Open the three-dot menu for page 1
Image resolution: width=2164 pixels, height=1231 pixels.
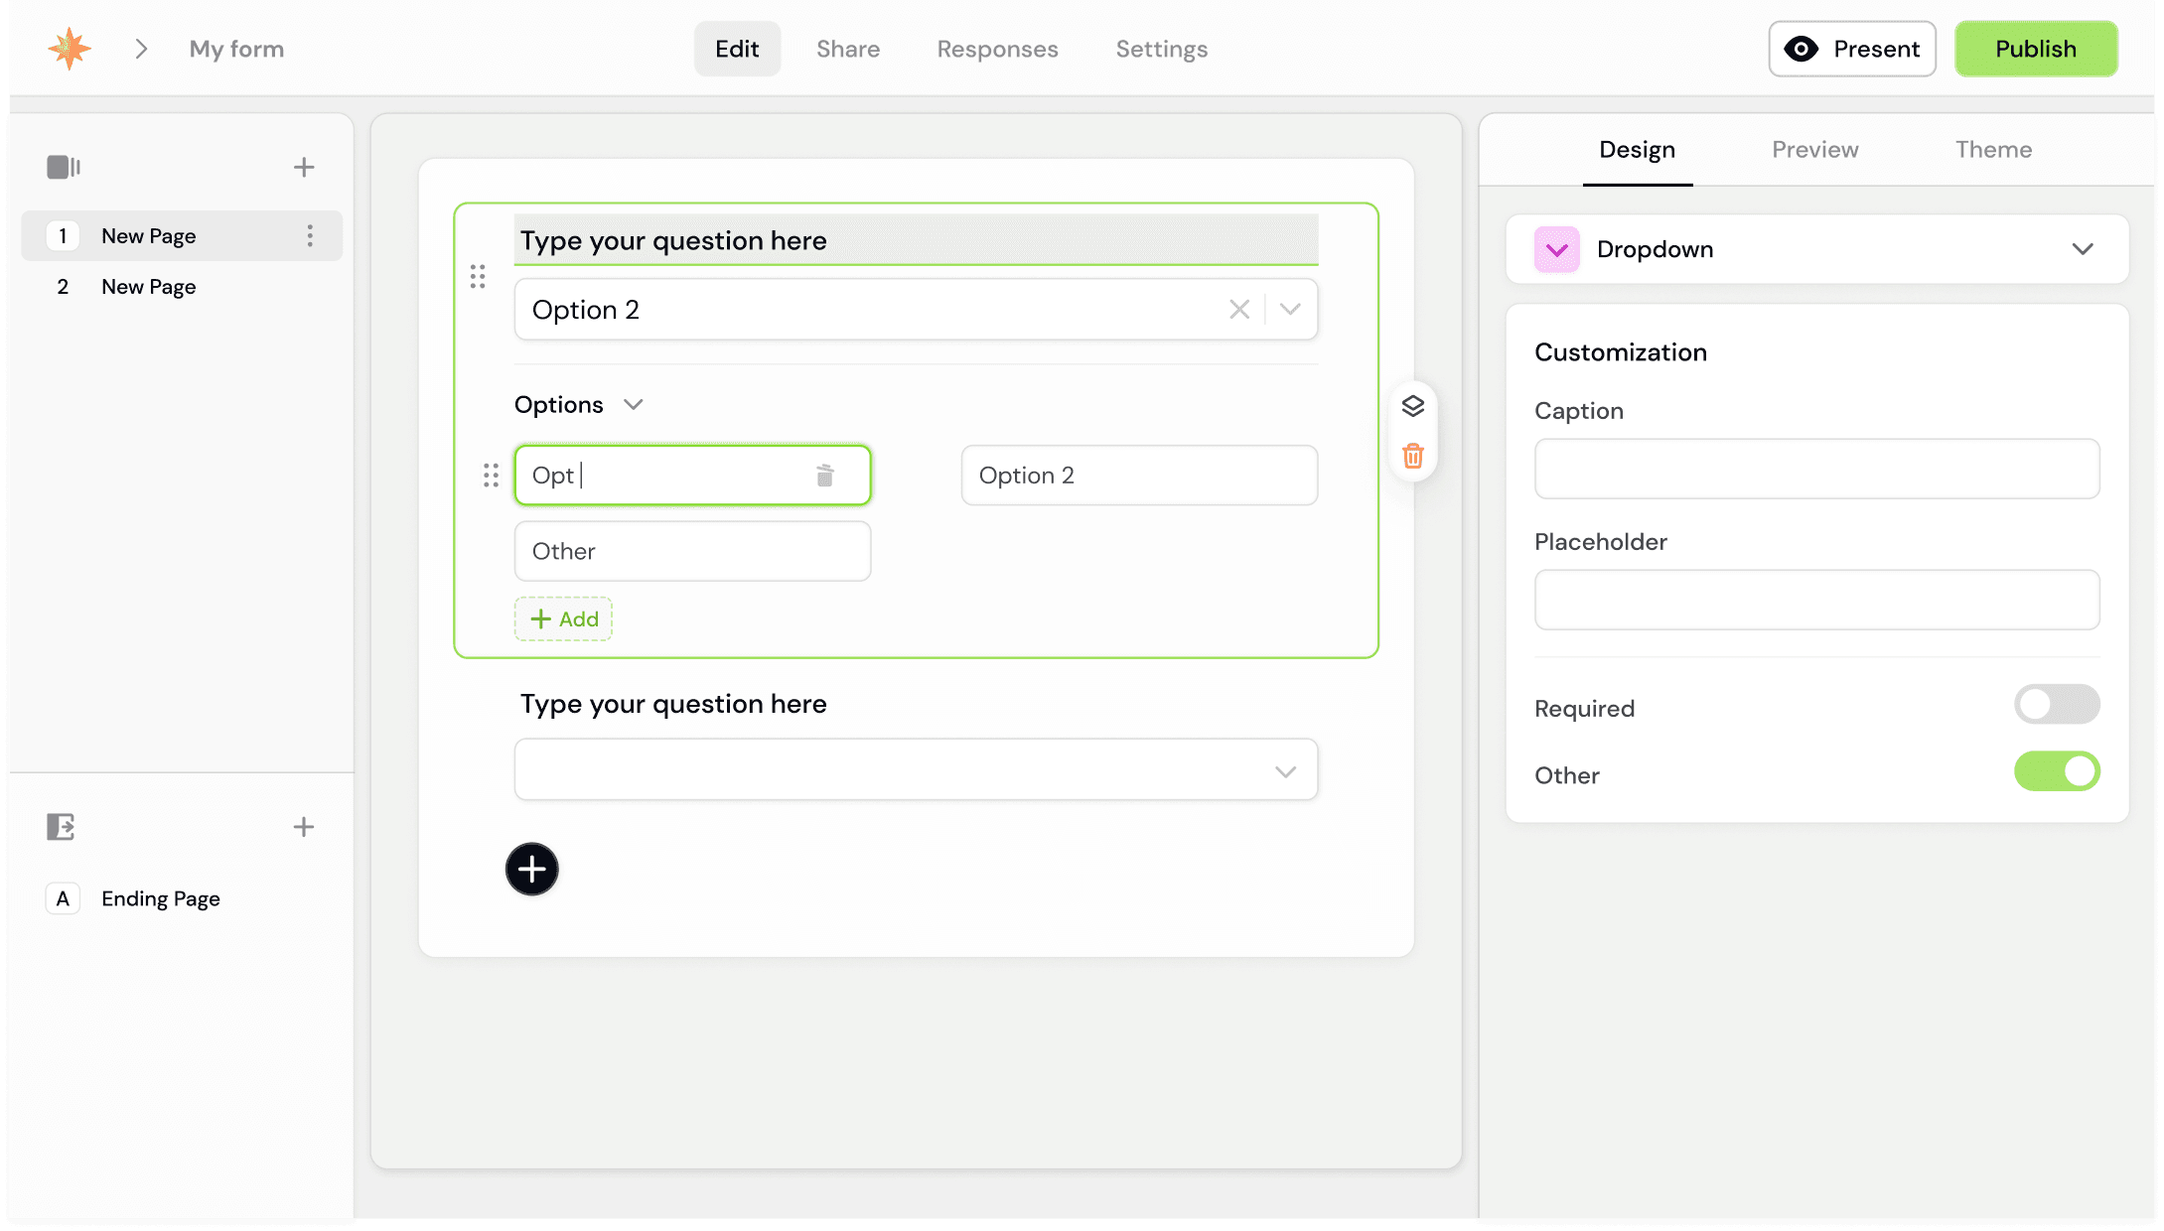[x=310, y=235]
